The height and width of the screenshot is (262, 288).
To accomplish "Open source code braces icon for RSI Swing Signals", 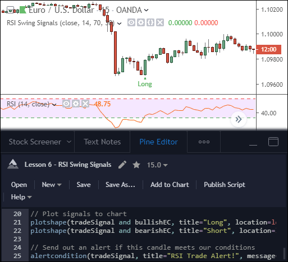I will coord(150,23).
